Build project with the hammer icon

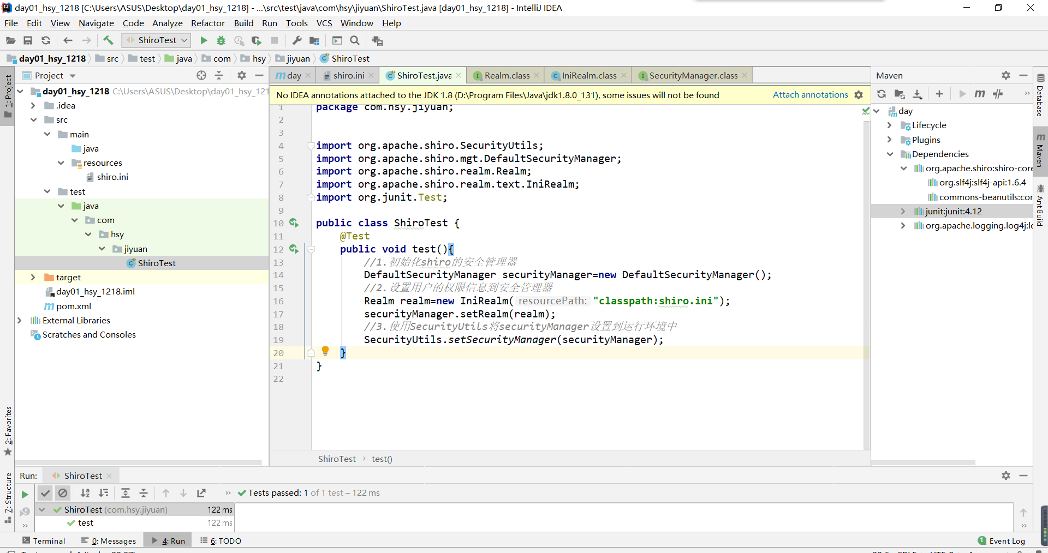click(108, 40)
